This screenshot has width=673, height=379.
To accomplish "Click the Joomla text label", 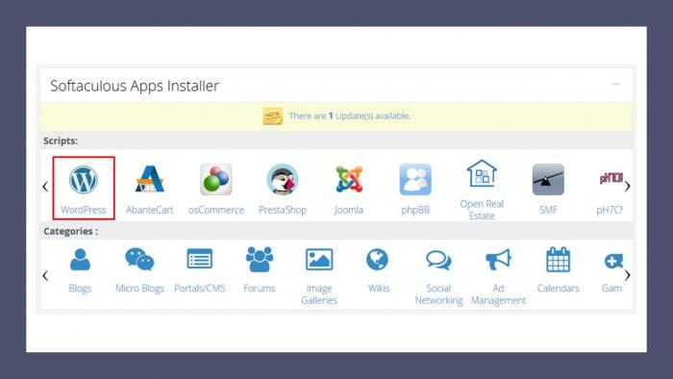I will (x=349, y=210).
